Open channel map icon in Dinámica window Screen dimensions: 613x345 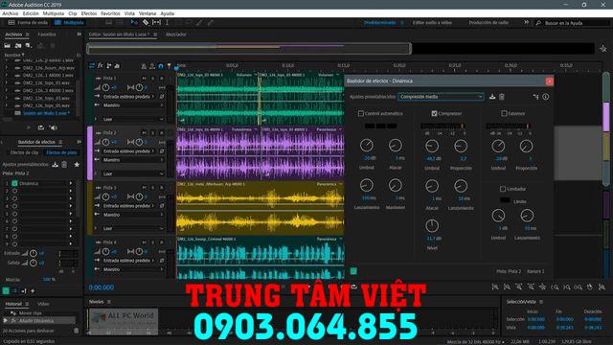(x=535, y=97)
